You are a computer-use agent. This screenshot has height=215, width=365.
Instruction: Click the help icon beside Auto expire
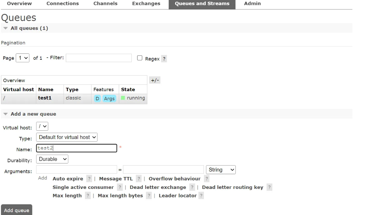(x=89, y=179)
